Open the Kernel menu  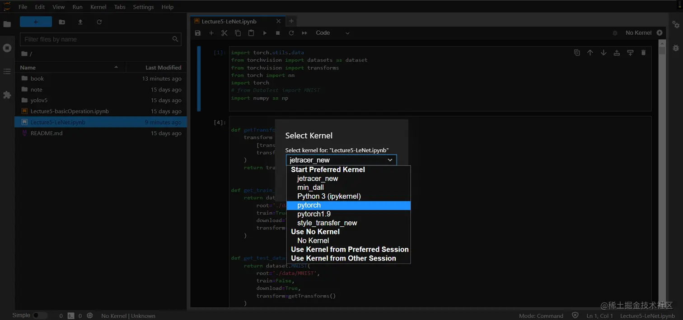pos(98,7)
